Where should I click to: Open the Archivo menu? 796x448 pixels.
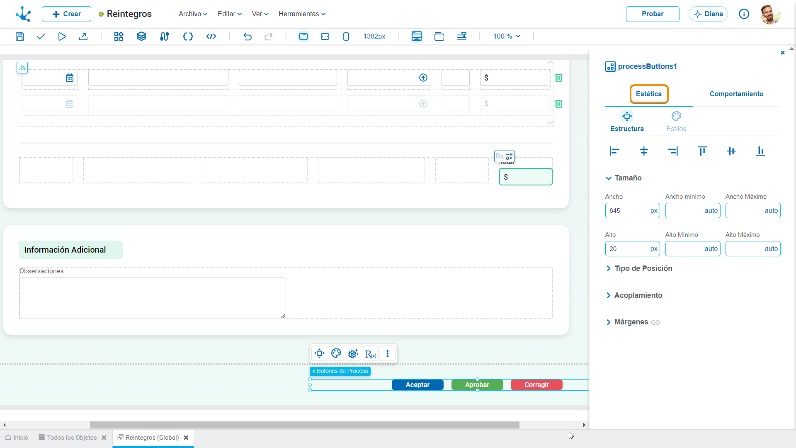pos(193,14)
